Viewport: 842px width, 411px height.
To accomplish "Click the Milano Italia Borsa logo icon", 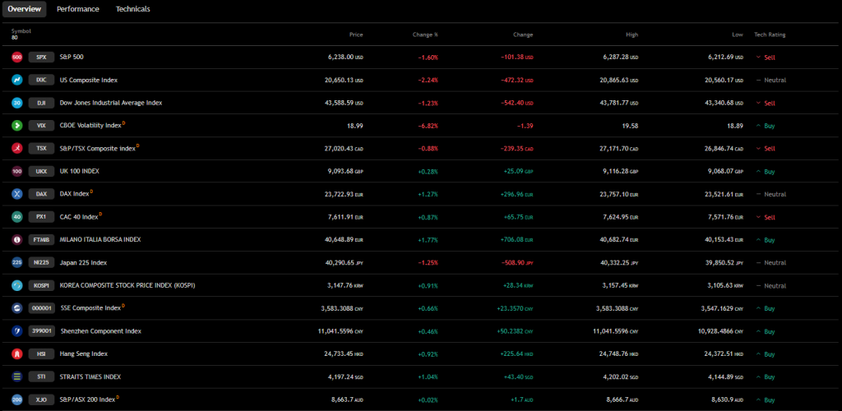I will point(16,240).
